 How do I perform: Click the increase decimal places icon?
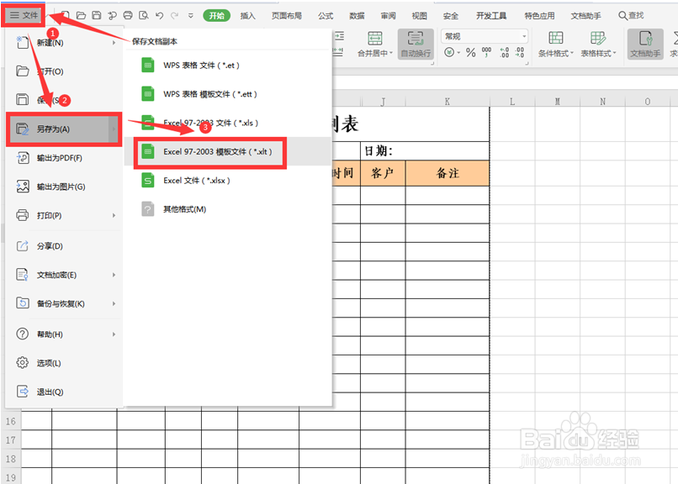point(504,52)
